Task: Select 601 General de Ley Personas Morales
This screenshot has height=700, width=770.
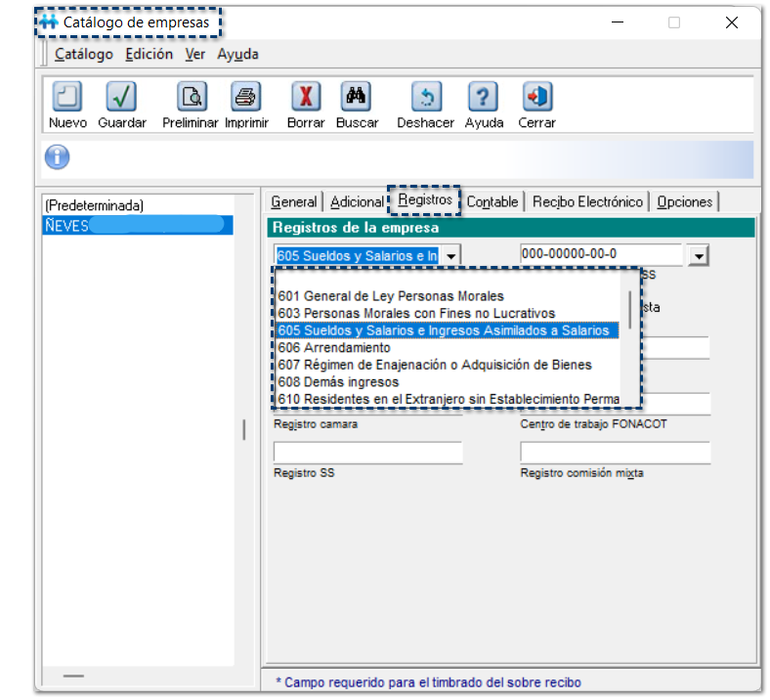Action: point(391,295)
